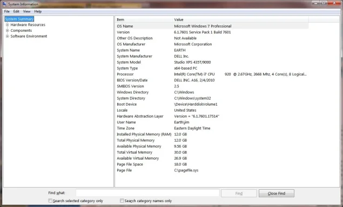This screenshot has height=207, width=343.
Task: Click the Close Find button
Action: coord(276,193)
